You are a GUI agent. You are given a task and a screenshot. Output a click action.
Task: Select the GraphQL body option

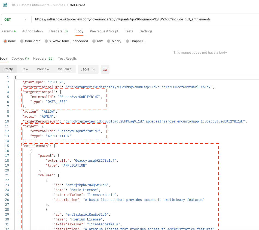127,41
